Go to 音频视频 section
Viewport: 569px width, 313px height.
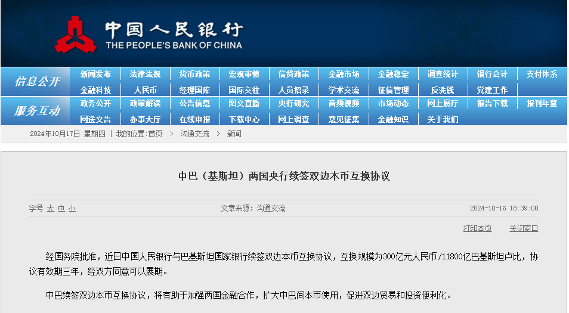coord(344,104)
